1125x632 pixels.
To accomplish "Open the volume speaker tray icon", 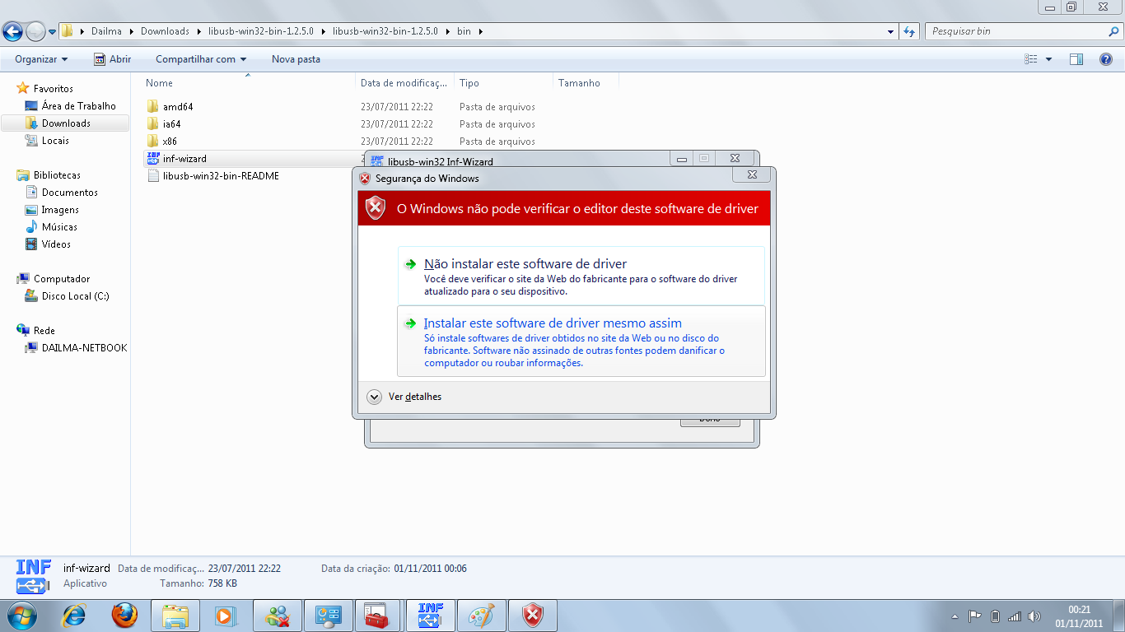I will (1034, 616).
